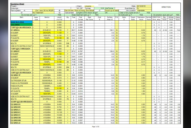Image resolution: width=191 pixels, height=128 pixels.
Task: Click 'Touch up of welds' cell
Action: [112, 11]
